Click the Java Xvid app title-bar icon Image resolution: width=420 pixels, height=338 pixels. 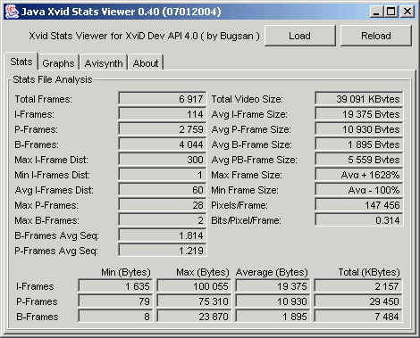tap(12, 12)
